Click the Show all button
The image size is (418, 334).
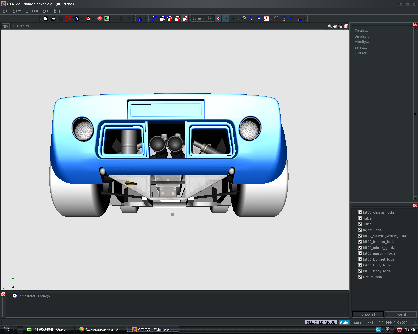pos(368,314)
